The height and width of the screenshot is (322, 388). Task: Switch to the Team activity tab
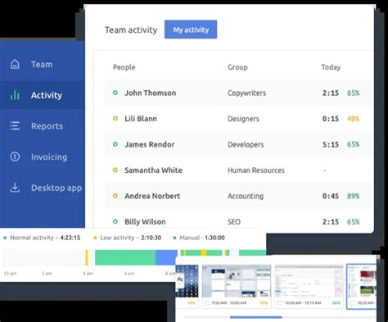pyautogui.click(x=131, y=29)
